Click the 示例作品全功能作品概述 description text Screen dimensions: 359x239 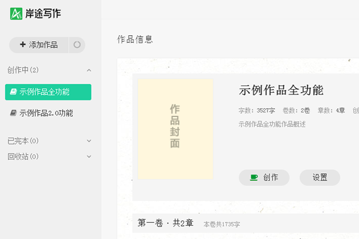pos(272,124)
